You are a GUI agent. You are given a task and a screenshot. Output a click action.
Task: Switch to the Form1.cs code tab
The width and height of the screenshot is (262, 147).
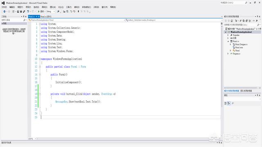click(x=32, y=16)
